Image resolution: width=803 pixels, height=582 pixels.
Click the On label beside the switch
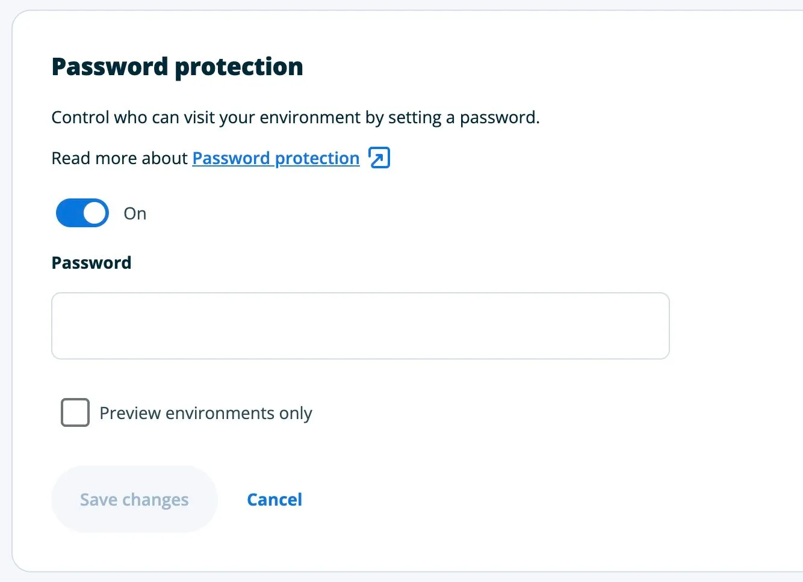(134, 213)
